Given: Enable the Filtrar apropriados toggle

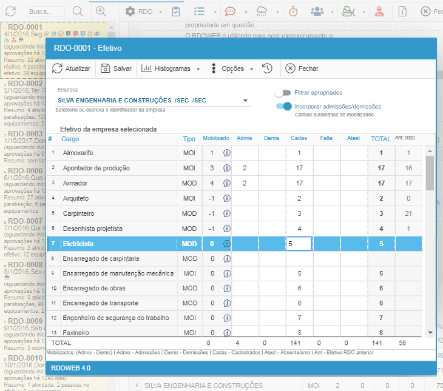Looking at the screenshot, I should coord(283,93).
